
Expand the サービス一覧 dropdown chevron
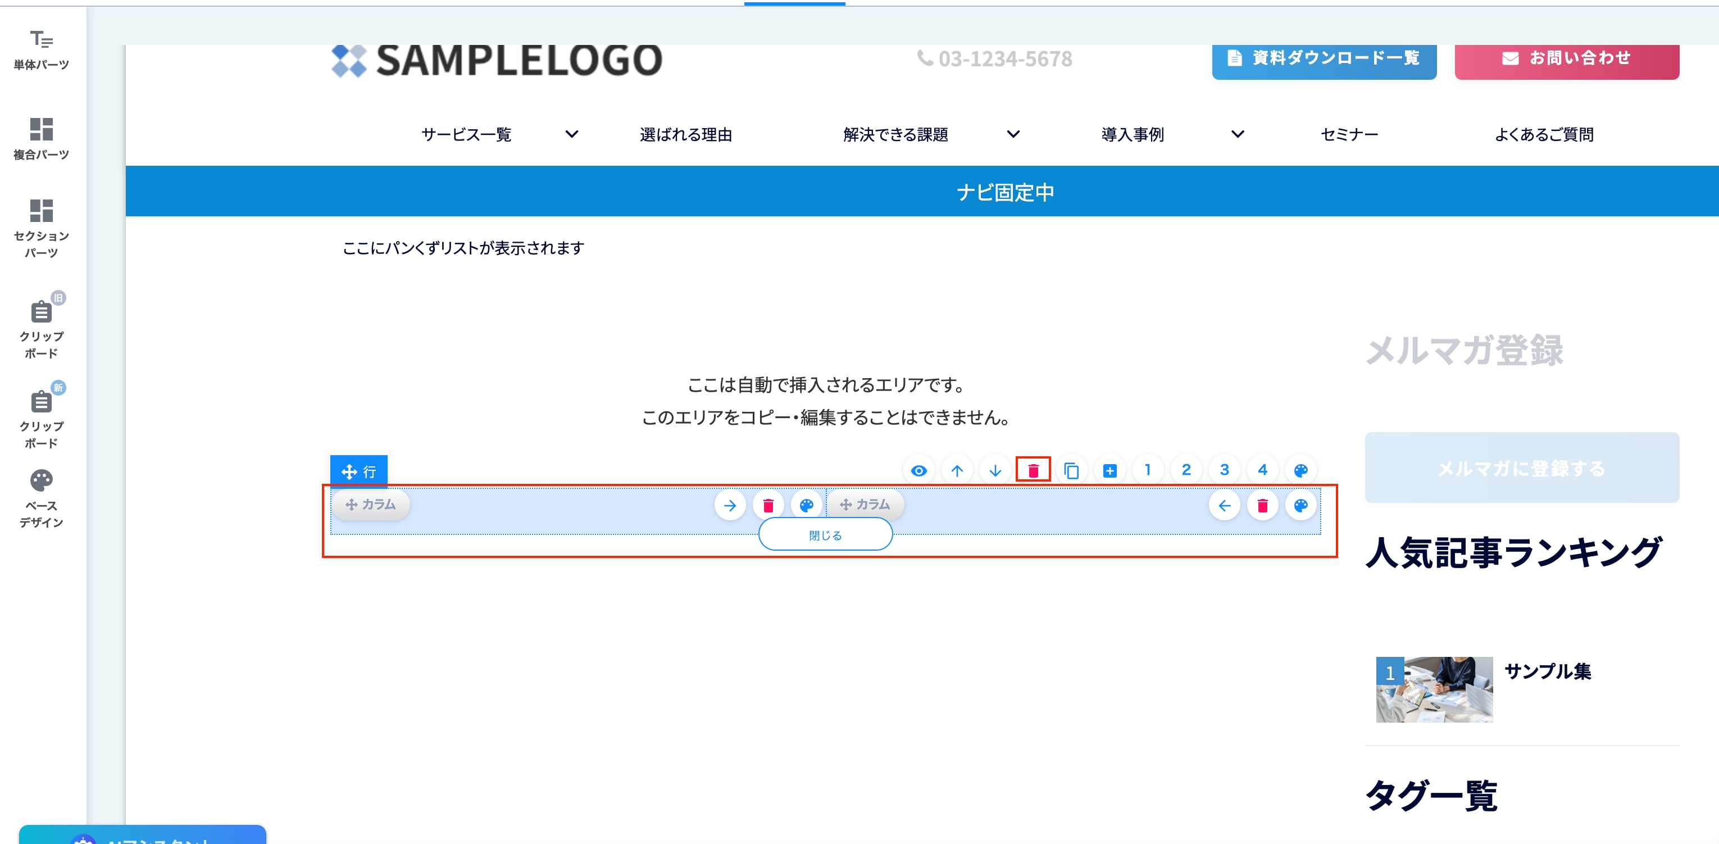point(572,134)
